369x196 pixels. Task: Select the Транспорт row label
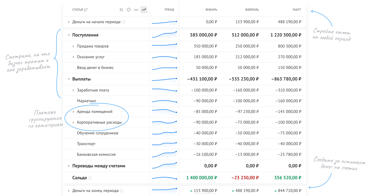tap(86, 144)
